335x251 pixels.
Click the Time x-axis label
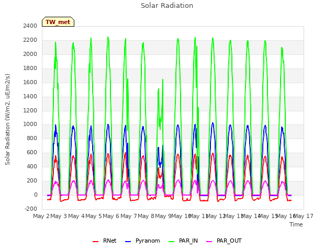[296, 224]
